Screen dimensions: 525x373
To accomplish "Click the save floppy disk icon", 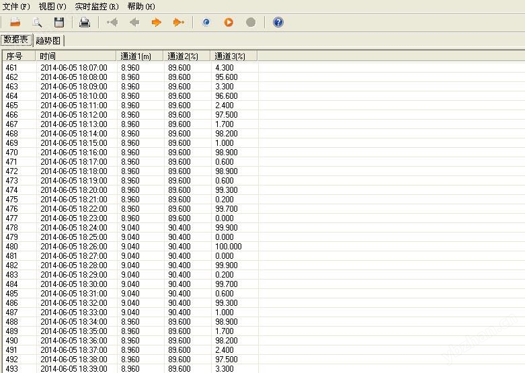I will [x=59, y=22].
